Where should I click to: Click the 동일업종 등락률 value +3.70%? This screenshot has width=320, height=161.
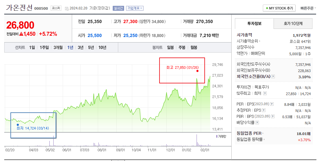[x=304, y=140]
